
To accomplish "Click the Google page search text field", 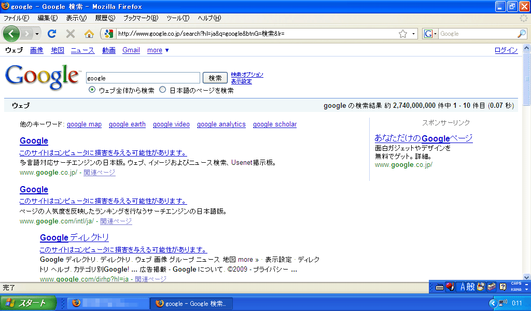I will (143, 78).
